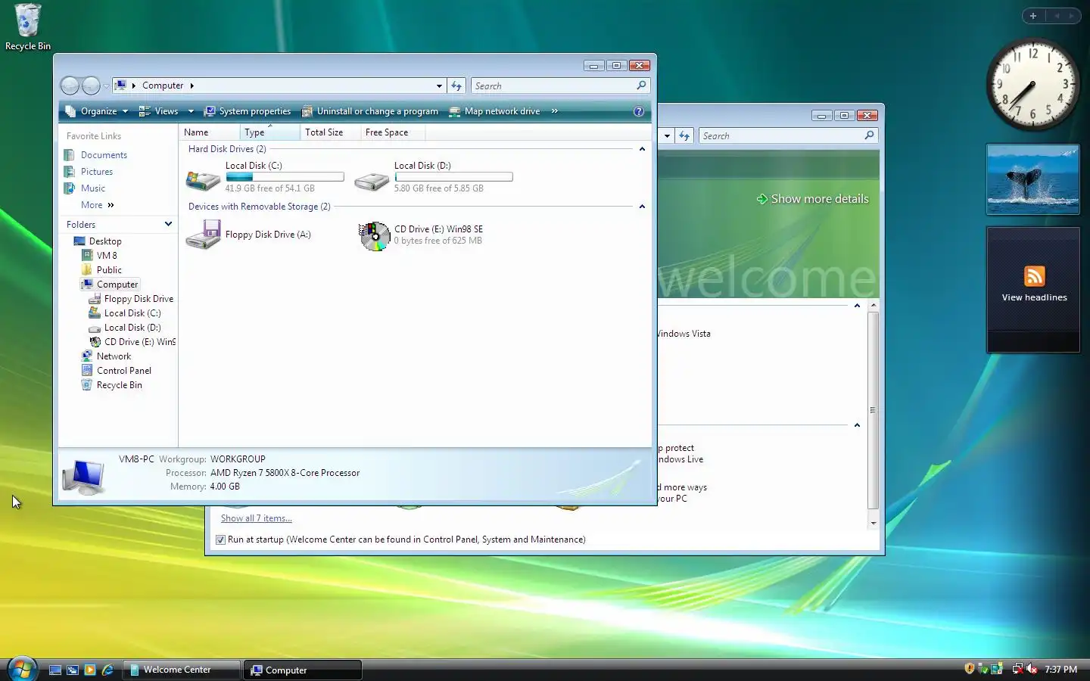1090x681 pixels.
Task: Click scroll down arrow in Welcome Center
Action: point(874,523)
